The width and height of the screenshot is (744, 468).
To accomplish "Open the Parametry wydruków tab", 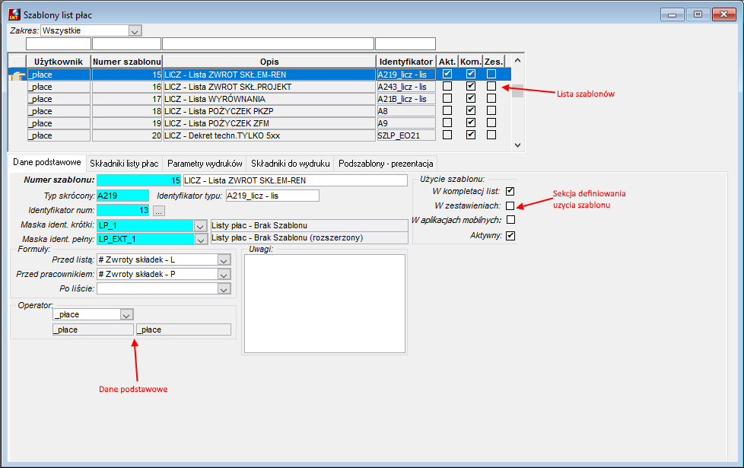I will click(x=205, y=164).
